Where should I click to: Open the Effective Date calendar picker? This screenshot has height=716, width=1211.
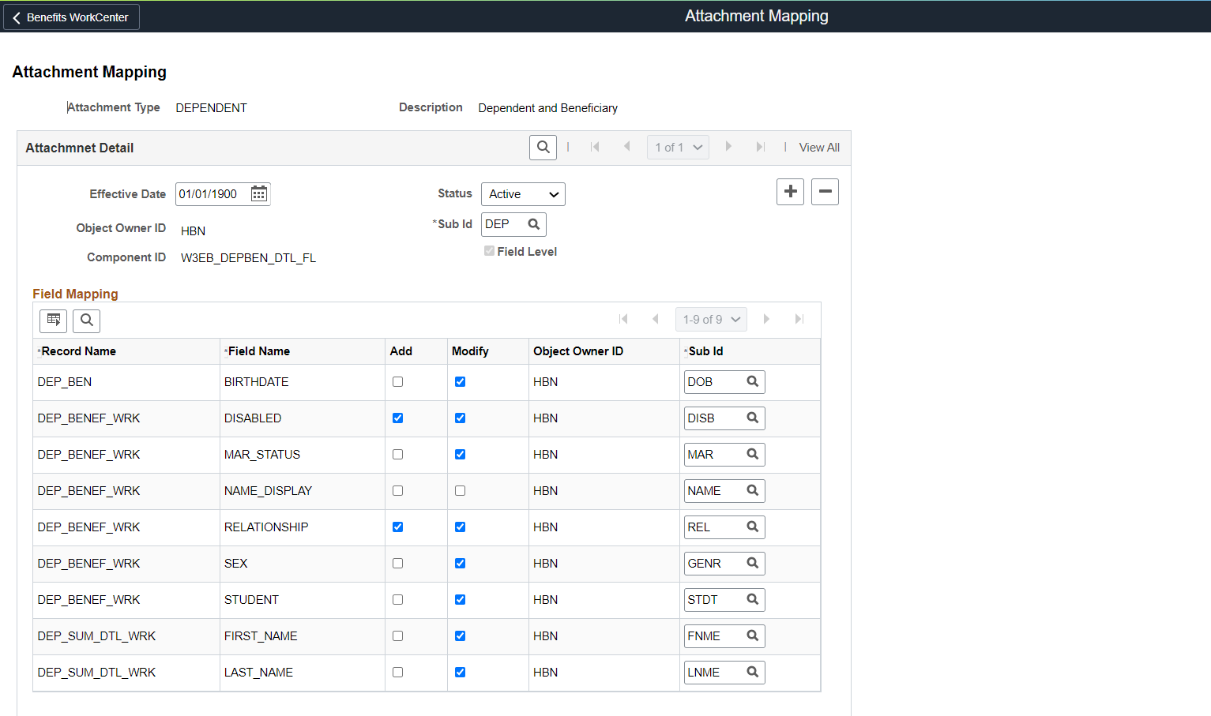click(259, 194)
